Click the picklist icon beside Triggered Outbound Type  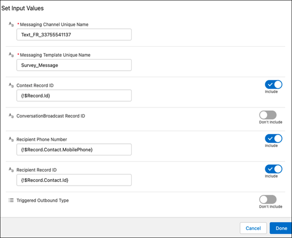11,200
